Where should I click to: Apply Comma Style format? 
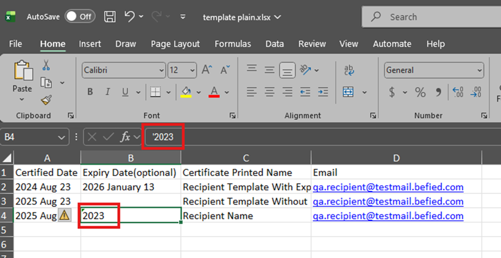[438, 92]
